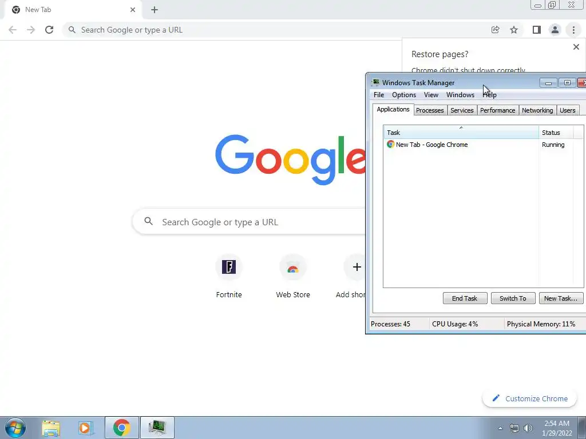The height and width of the screenshot is (439, 586).
Task: Click Chrome address bar
Action: click(276, 30)
